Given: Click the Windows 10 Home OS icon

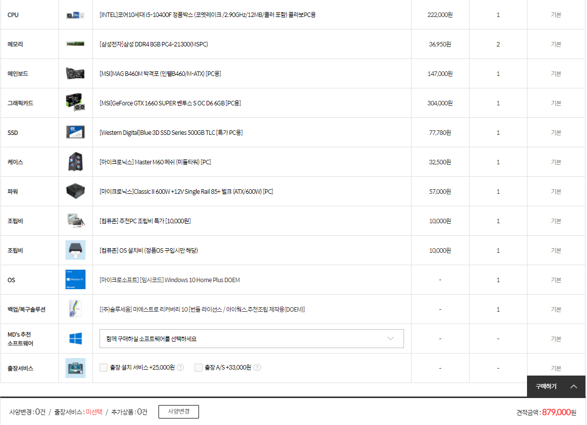Looking at the screenshot, I should (75, 280).
